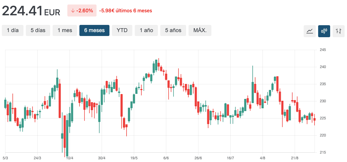The width and height of the screenshot is (347, 162).
Task: Display the 1 año range
Action: coord(146,30)
